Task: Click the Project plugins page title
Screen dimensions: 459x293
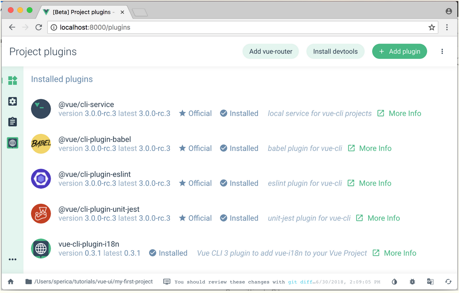Action: click(x=43, y=52)
